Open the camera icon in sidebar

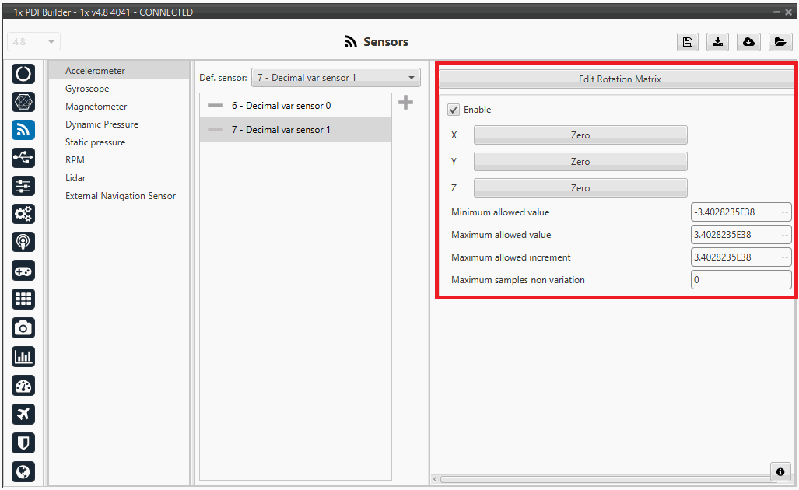tap(23, 327)
